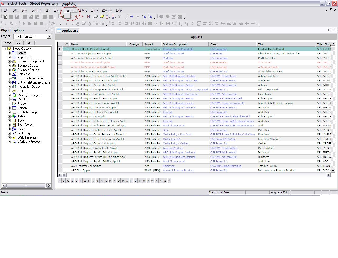Open the Project dropdown list
Viewport: 338px width, 258px height.
pos(49,36)
